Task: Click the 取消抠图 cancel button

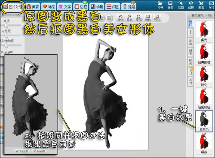Action: [39, 151]
